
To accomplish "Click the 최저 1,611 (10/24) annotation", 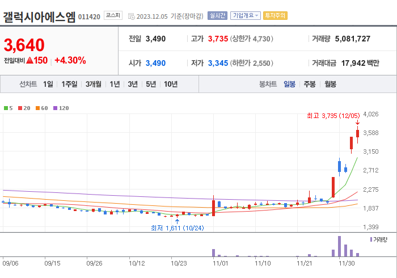I will [x=177, y=228].
